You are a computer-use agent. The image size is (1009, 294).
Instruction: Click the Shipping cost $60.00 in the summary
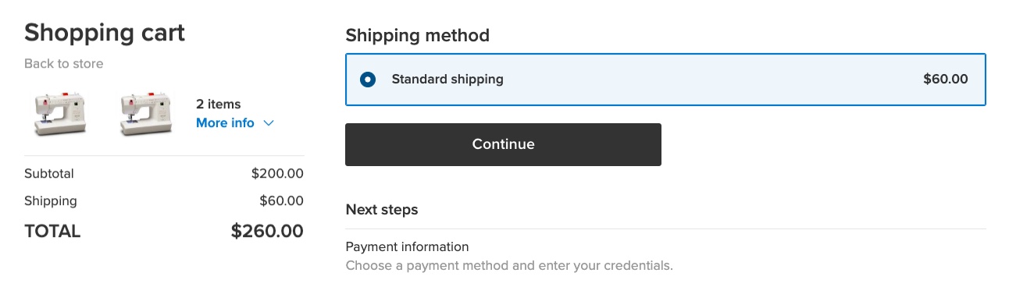281,201
